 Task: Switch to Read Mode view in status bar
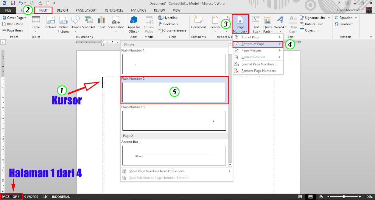(x=300, y=197)
